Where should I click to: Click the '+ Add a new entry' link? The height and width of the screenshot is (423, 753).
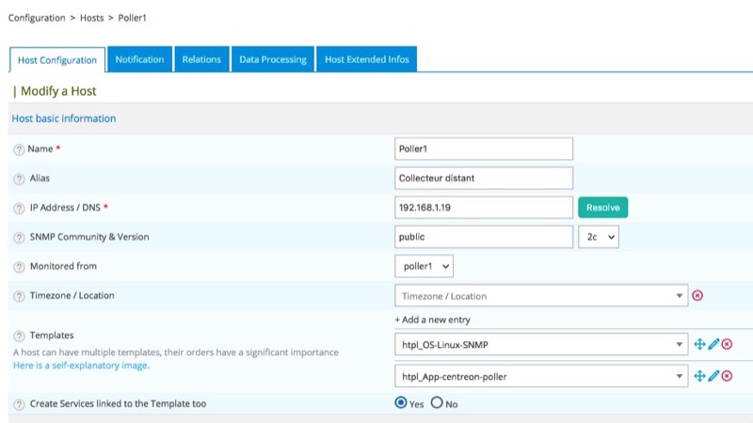coord(432,320)
